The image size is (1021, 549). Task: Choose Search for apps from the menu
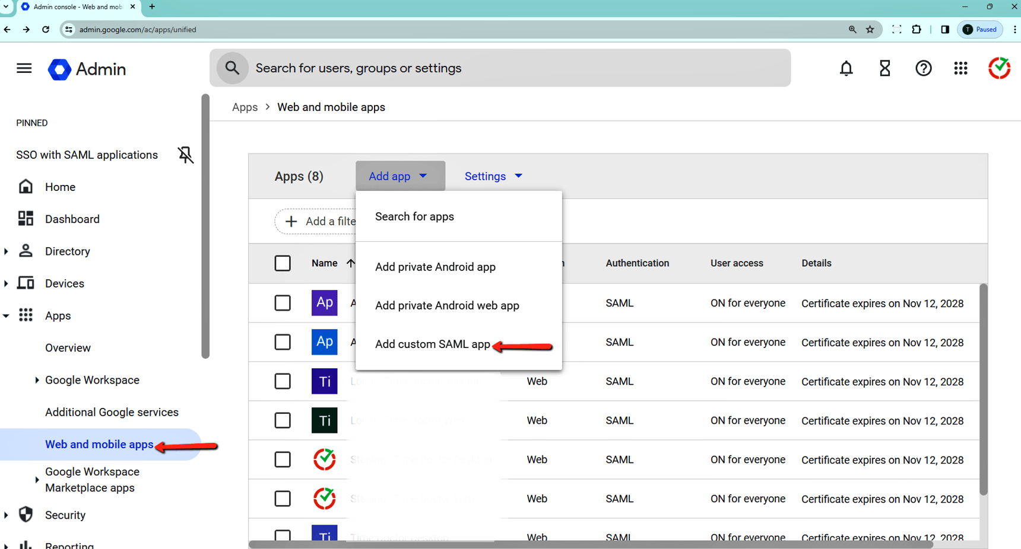click(x=414, y=216)
